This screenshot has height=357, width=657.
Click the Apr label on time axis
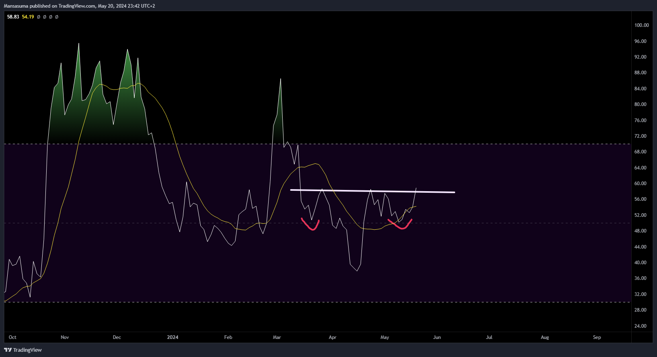coord(333,337)
